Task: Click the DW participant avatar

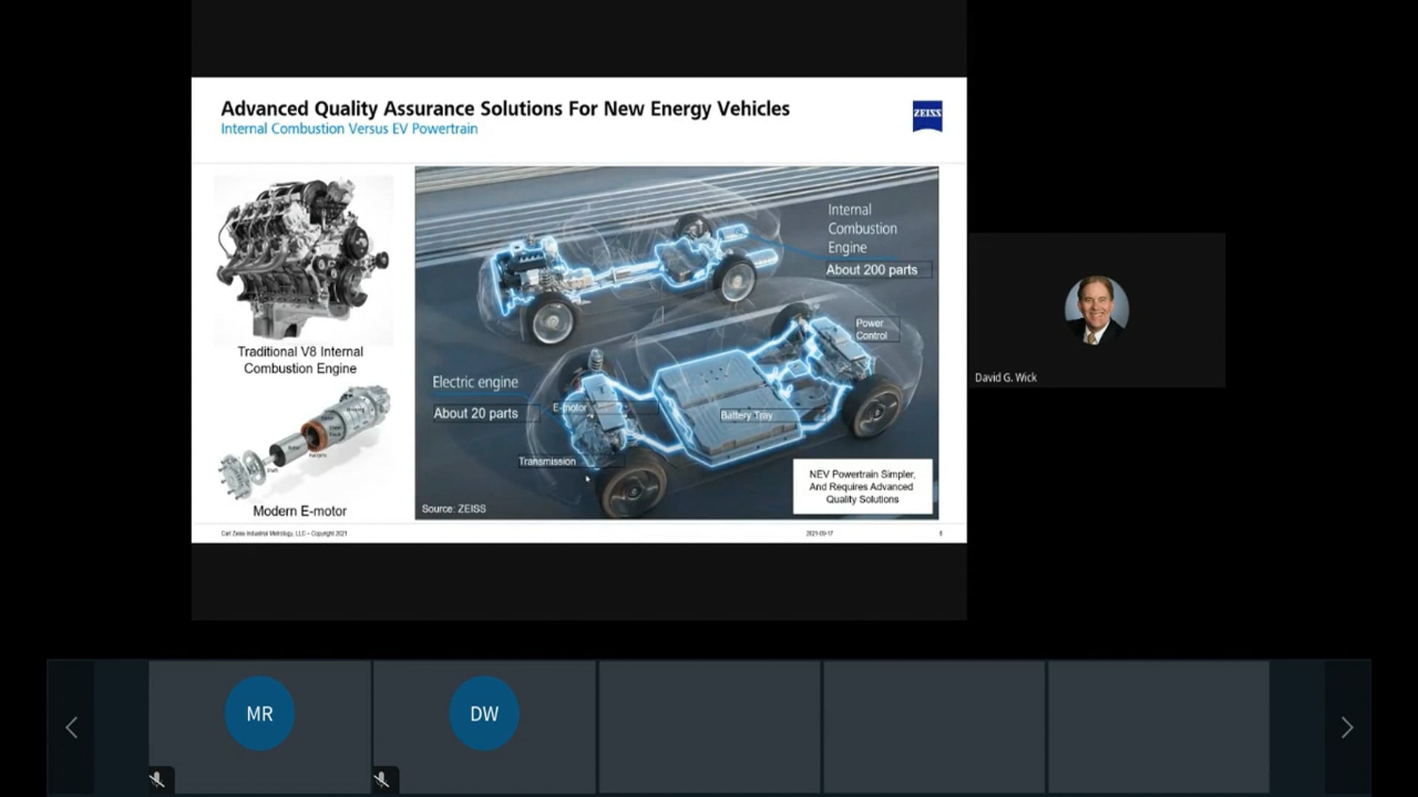Action: pos(484,714)
